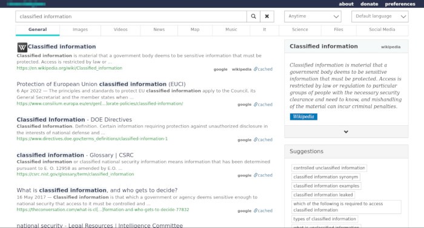Open cached link for the DOE Directives result

click(x=263, y=140)
